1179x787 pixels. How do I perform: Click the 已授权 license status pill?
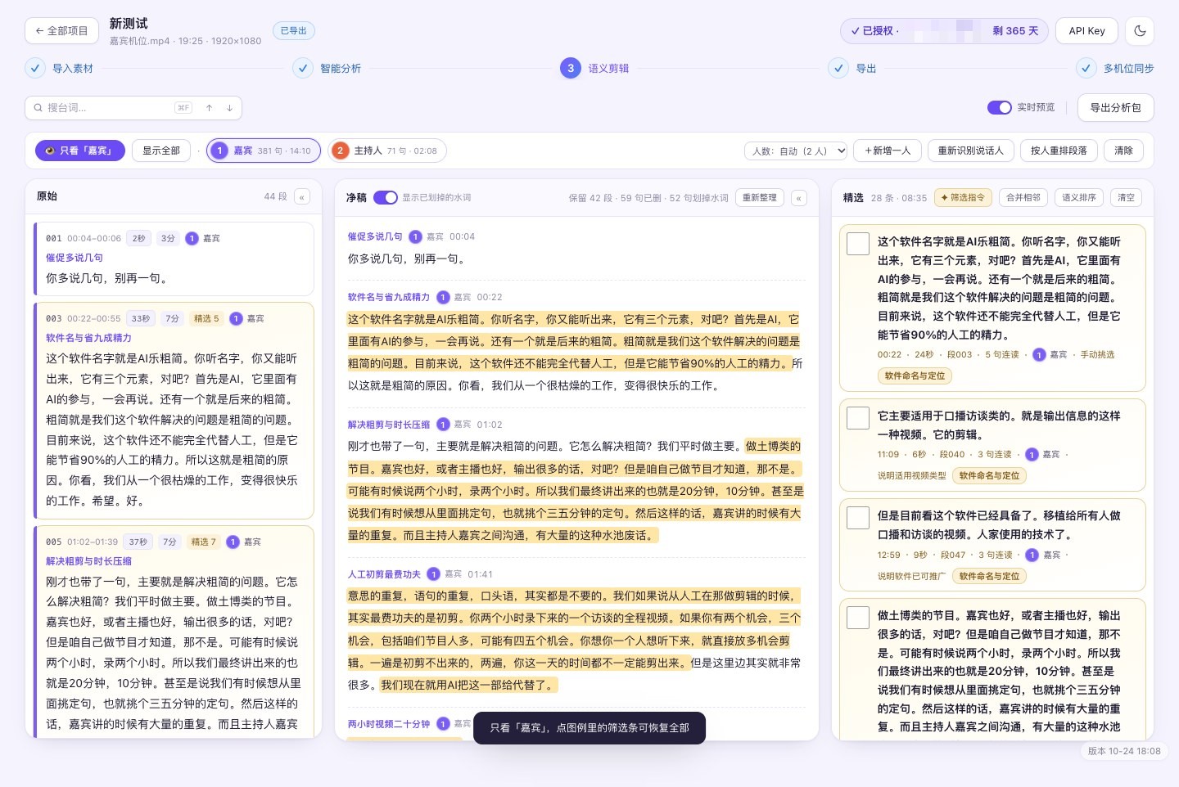click(x=945, y=31)
